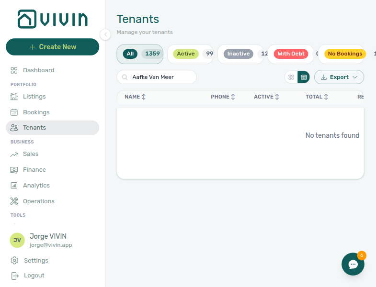Click the jorge@vivin.app email text
Image resolution: width=376 pixels, height=287 pixels.
(x=51, y=245)
